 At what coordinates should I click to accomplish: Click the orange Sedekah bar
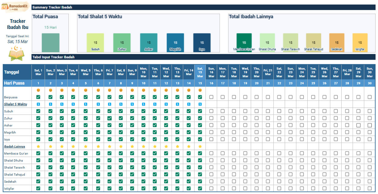click(337, 42)
